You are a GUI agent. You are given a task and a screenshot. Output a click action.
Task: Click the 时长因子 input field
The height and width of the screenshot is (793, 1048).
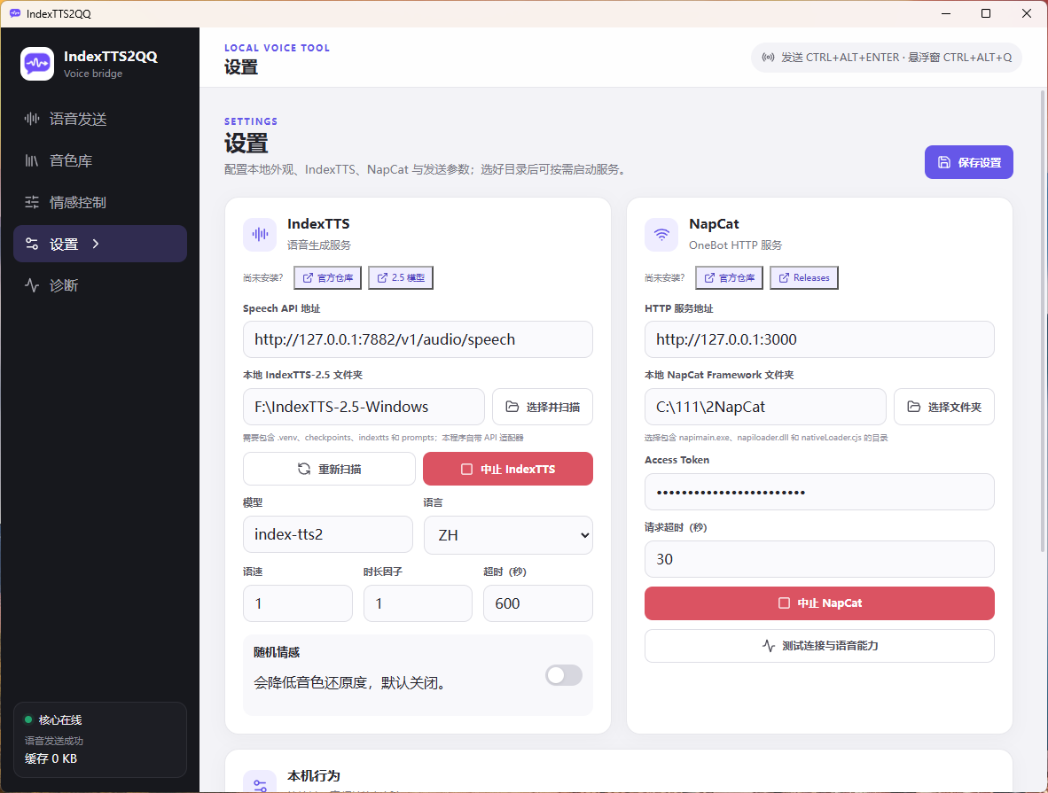tap(418, 603)
